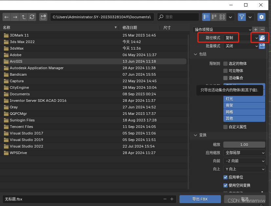Image resolution: width=271 pixels, height=206 pixels.
Task: Switch to vertical list display mode
Action: (x=206, y=17)
